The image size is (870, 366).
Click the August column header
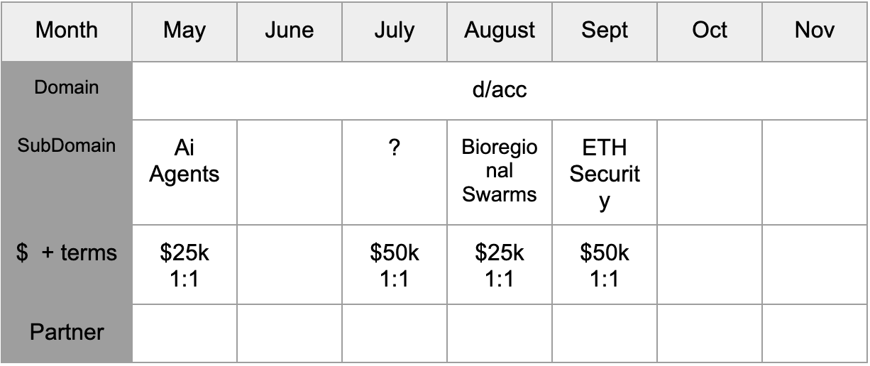coord(500,30)
